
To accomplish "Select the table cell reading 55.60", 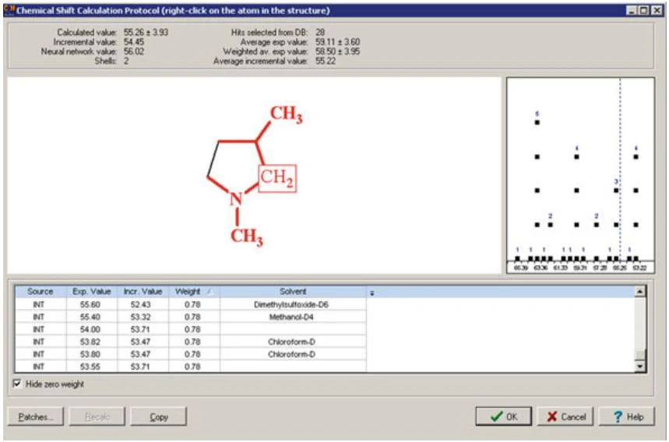I will click(91, 304).
